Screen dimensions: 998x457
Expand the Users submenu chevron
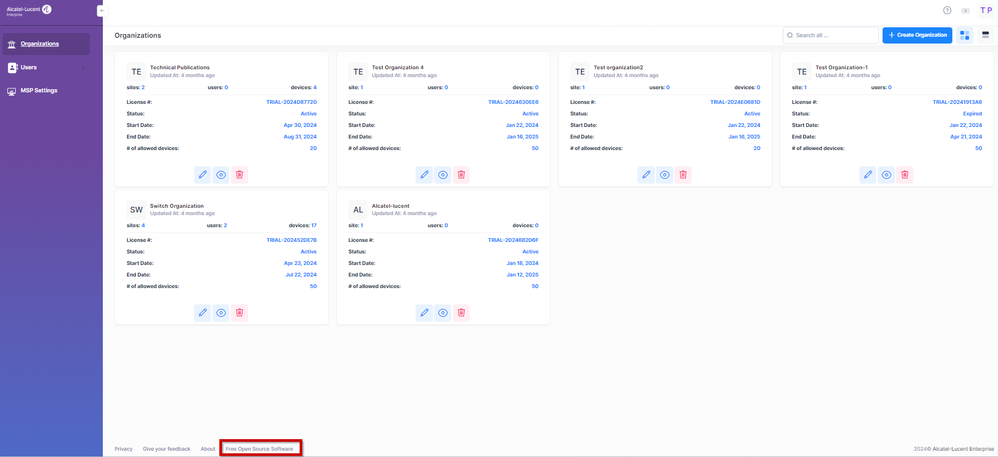pos(83,68)
